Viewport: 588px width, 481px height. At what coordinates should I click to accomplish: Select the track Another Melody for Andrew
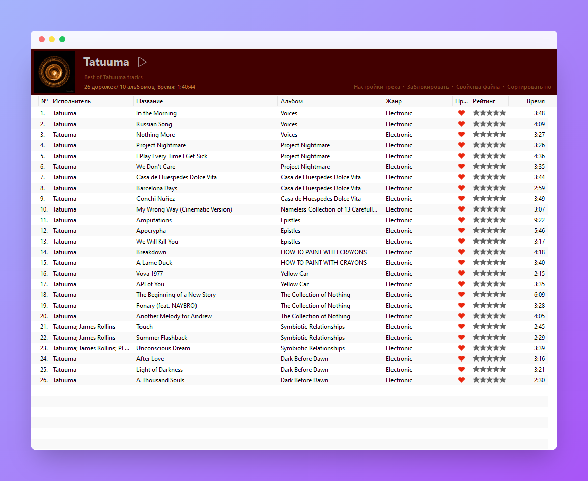(x=174, y=316)
